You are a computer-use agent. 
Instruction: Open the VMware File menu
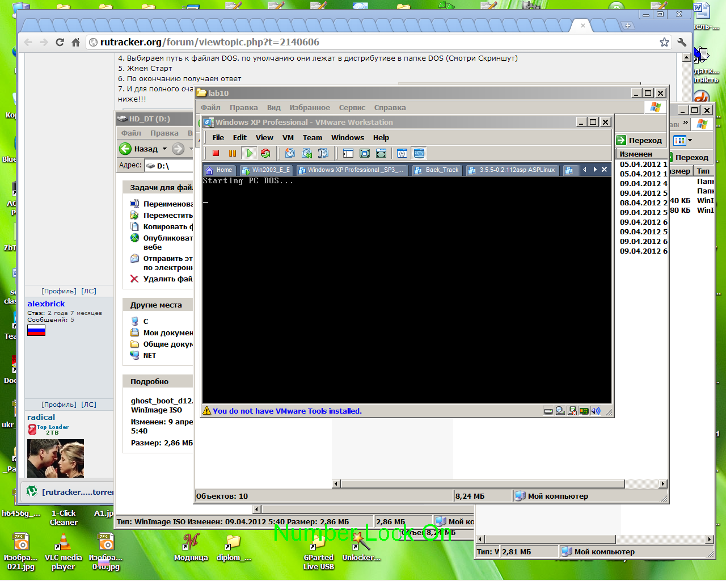pos(218,137)
